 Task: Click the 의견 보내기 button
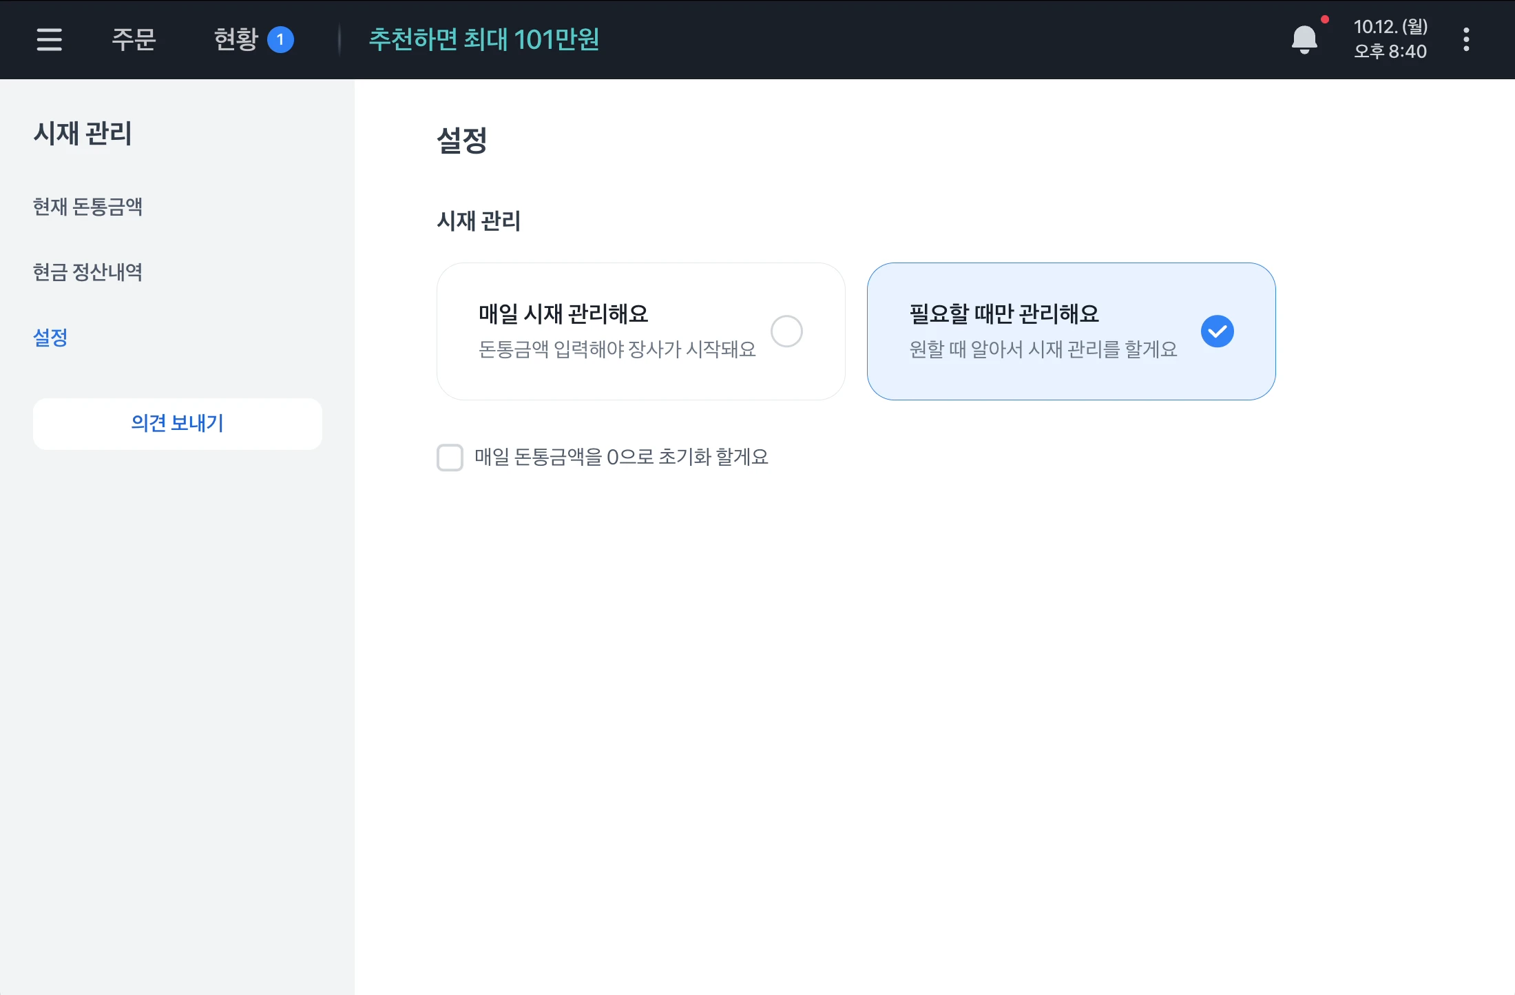178,424
